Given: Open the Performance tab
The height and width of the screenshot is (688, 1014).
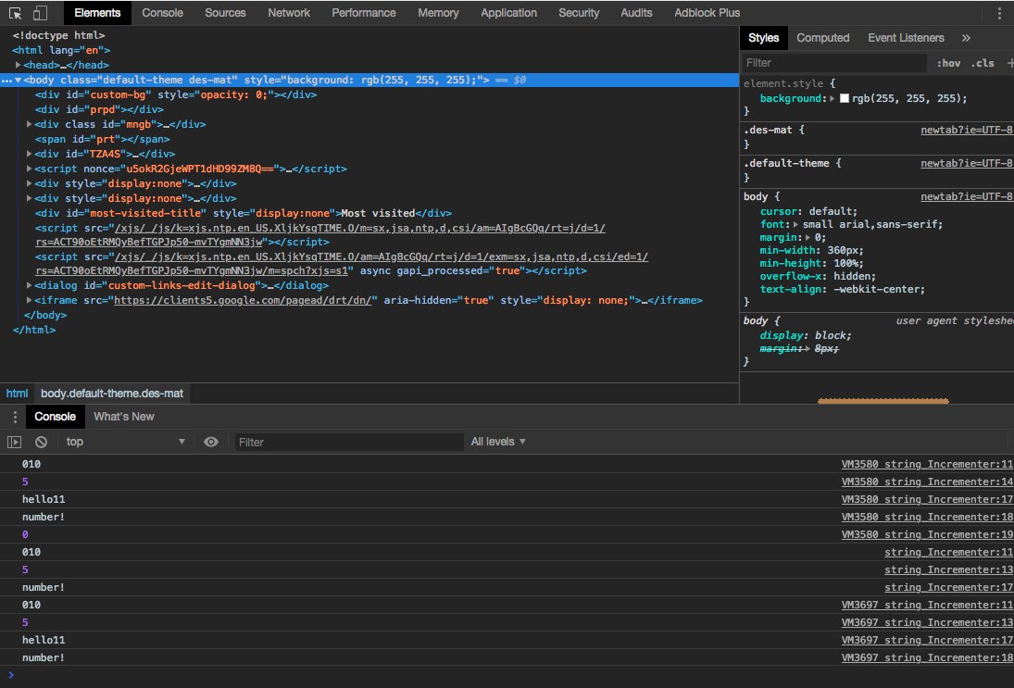Looking at the screenshot, I should (x=363, y=13).
